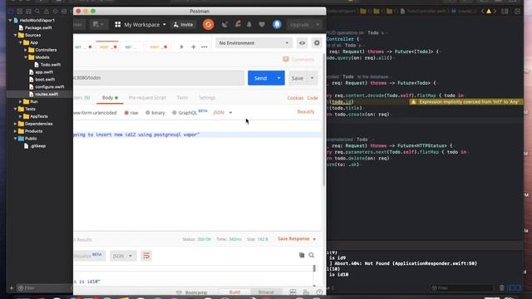The height and width of the screenshot is (299, 532).
Task: Click the Save button
Action: click(298, 78)
